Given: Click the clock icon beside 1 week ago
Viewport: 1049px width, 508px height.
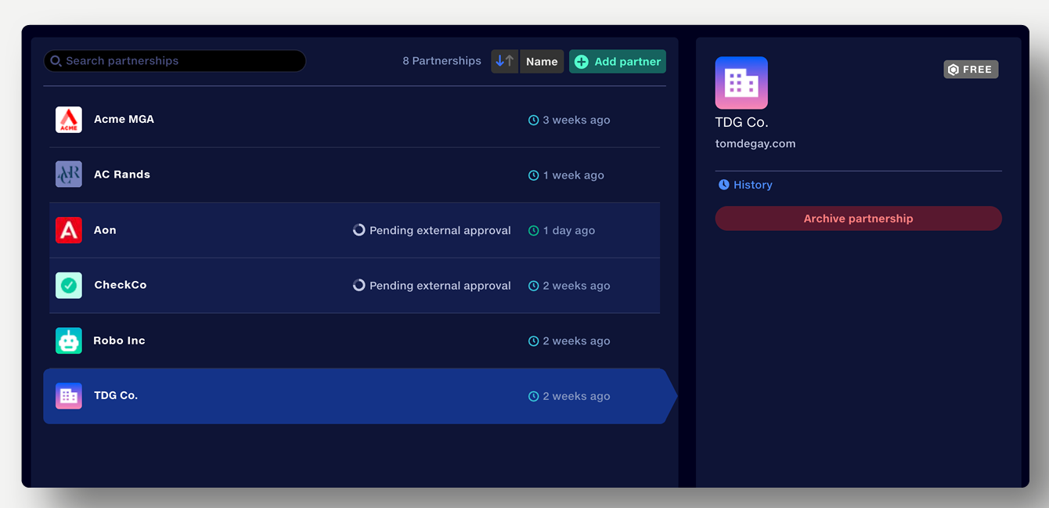Looking at the screenshot, I should pos(534,175).
